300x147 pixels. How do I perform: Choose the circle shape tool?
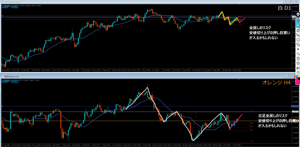(x=298, y=39)
